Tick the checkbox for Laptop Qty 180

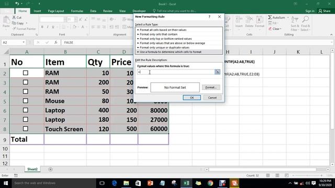point(26,120)
